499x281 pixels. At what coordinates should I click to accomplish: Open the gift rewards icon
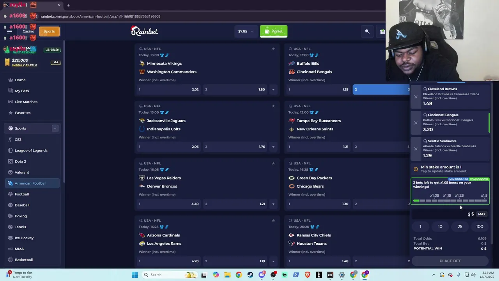point(382,32)
